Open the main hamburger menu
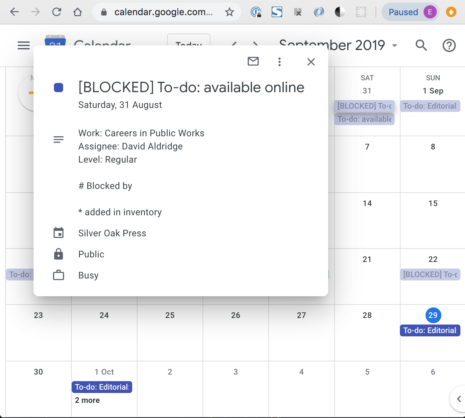The image size is (465, 418). (24, 45)
